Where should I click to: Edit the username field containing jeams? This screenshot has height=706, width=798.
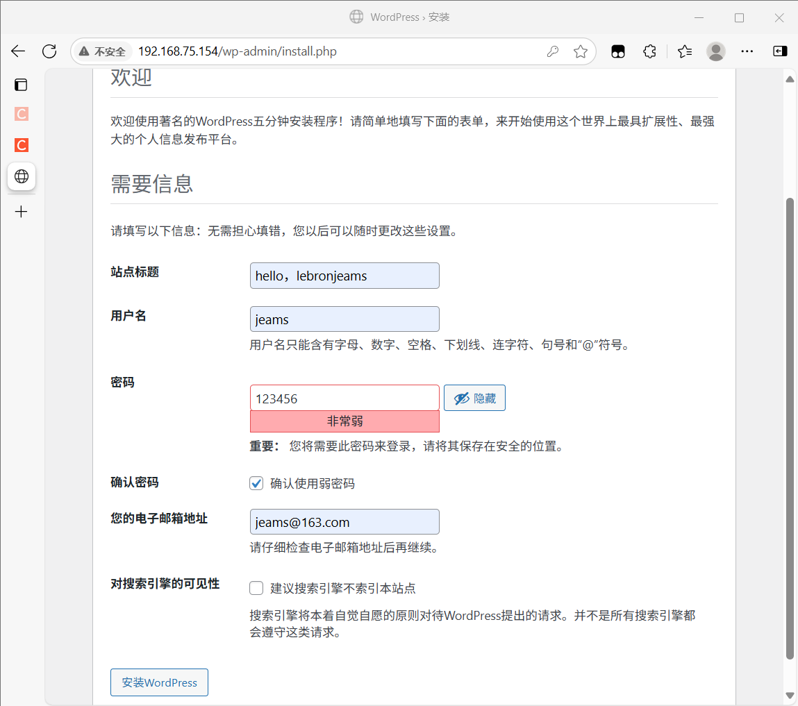pyautogui.click(x=344, y=319)
